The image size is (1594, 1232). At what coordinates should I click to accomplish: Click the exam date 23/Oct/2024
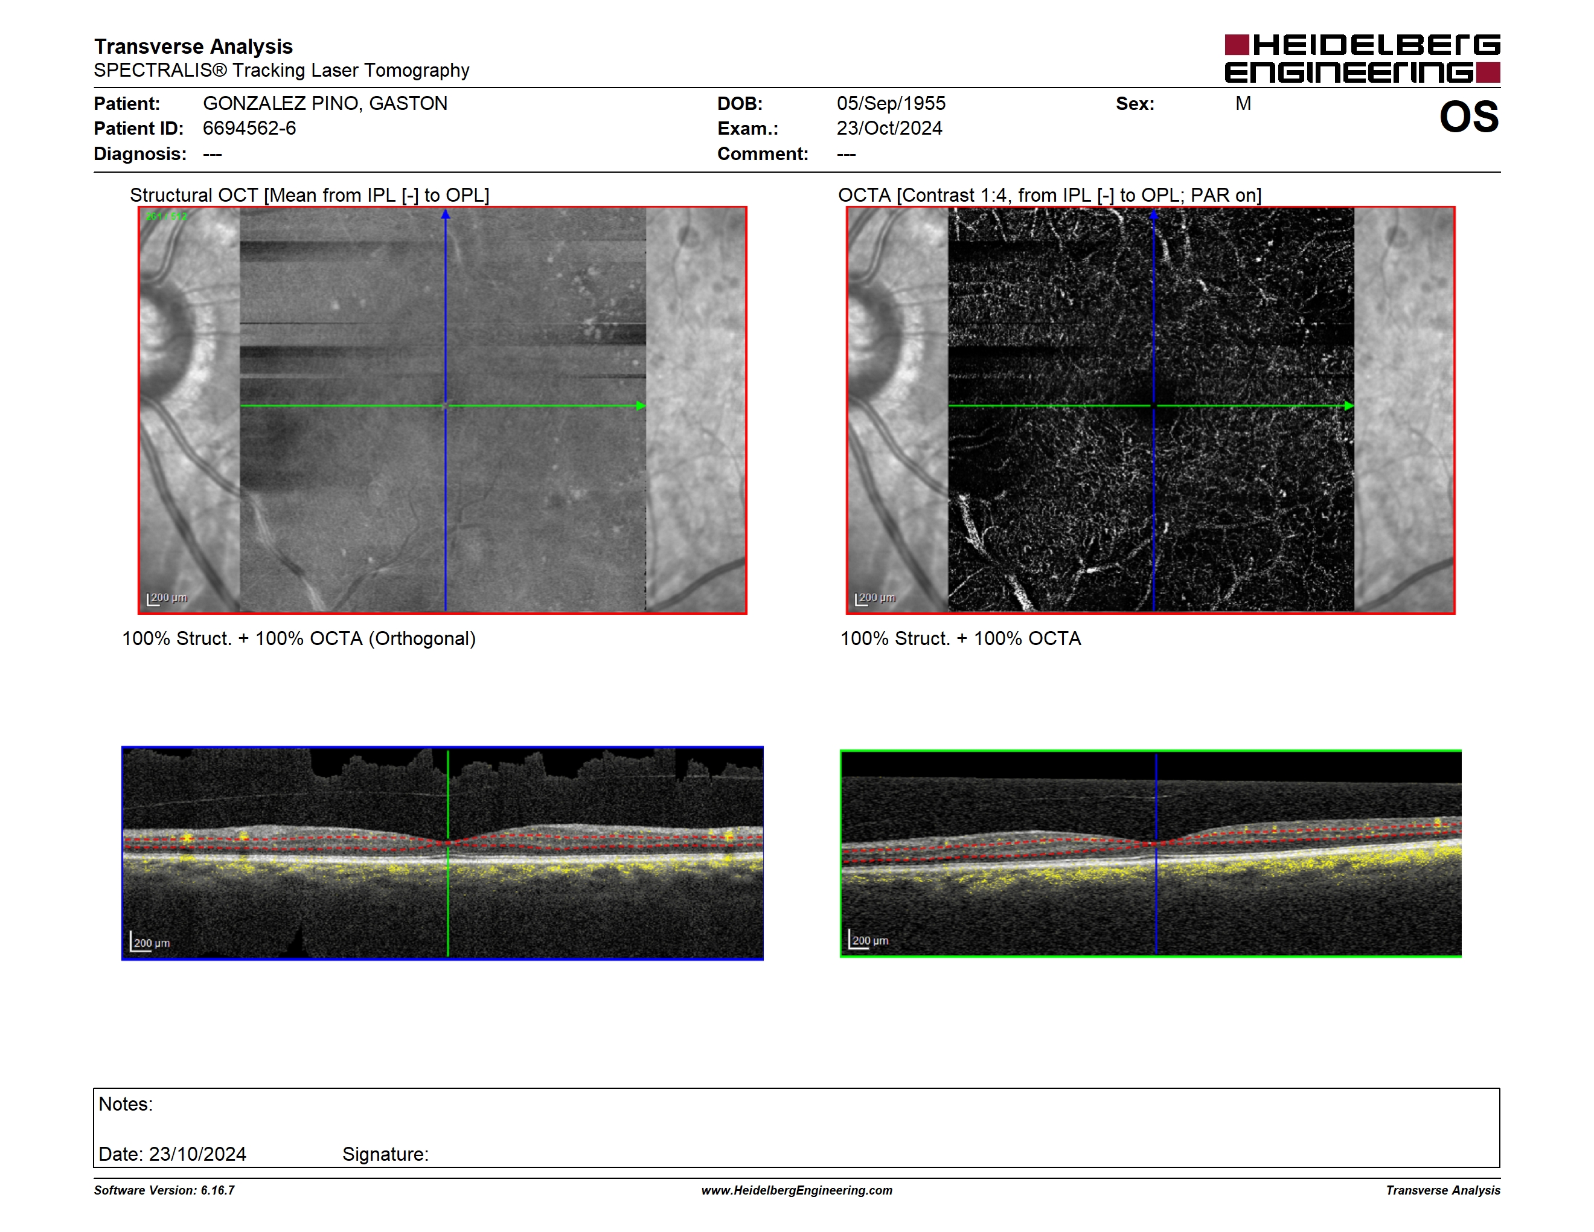pyautogui.click(x=889, y=129)
